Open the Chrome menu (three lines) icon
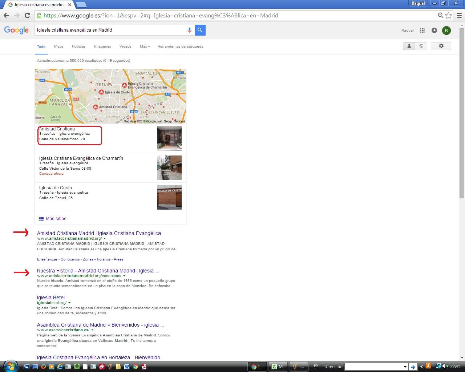 459,15
